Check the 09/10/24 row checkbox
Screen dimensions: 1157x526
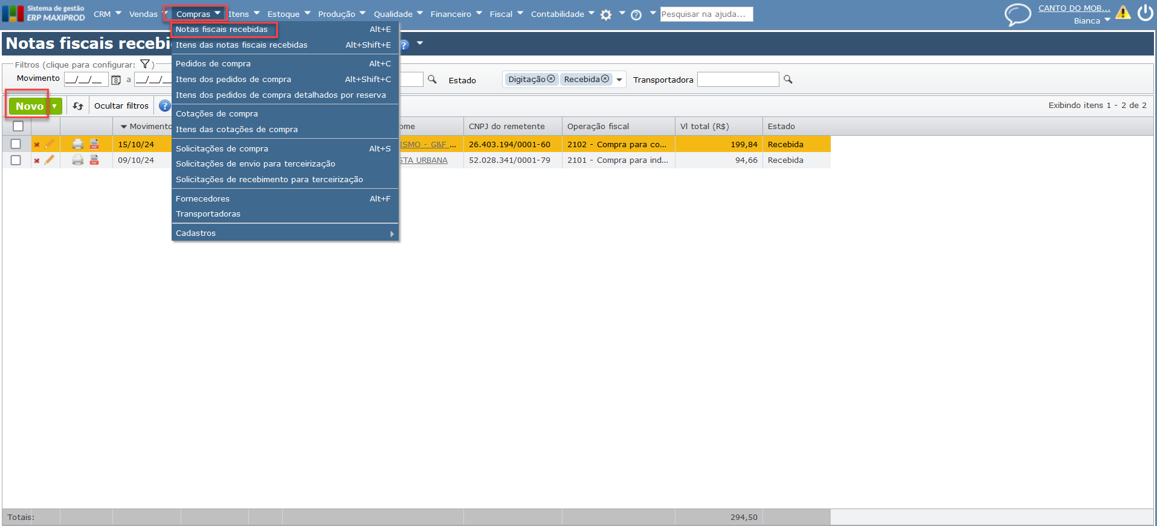pyautogui.click(x=16, y=160)
